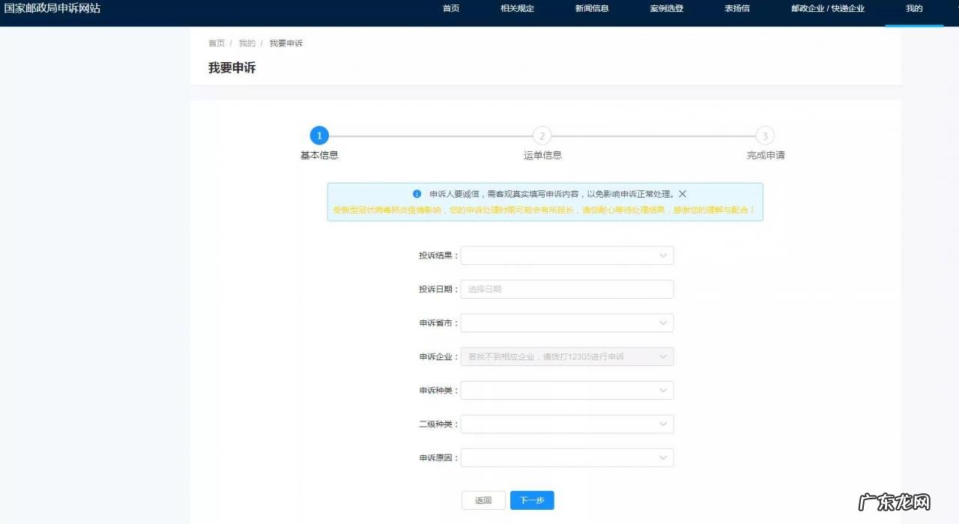This screenshot has width=959, height=524.
Task: Close the complaint notice banner
Action: (682, 193)
